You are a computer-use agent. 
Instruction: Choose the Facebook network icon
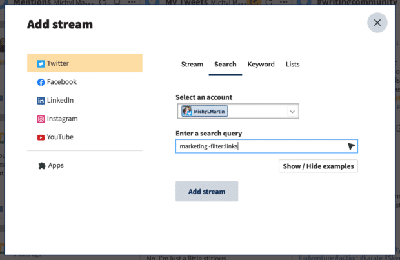[41, 82]
